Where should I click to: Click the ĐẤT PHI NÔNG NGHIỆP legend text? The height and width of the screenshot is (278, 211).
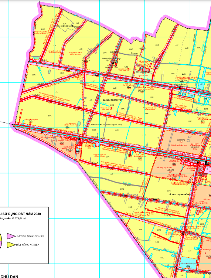click(30, 236)
